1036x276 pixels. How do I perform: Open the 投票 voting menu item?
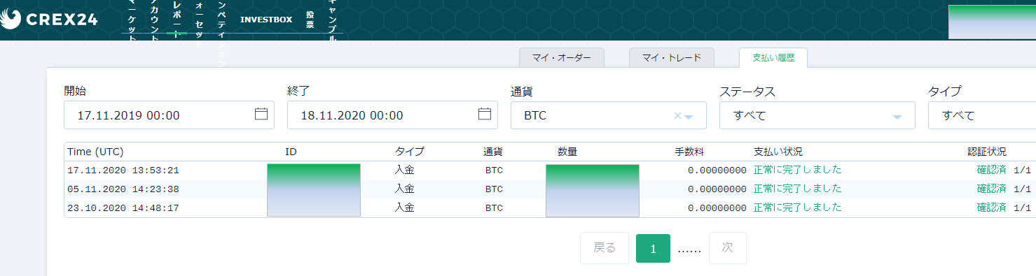click(x=310, y=20)
